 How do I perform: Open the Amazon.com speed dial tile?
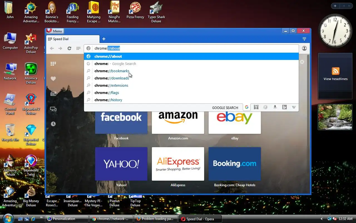(x=178, y=122)
